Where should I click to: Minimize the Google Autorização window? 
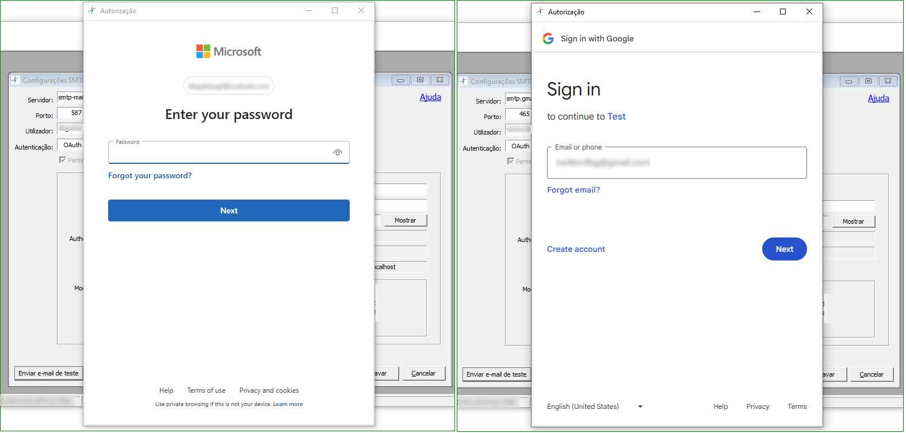(x=756, y=12)
